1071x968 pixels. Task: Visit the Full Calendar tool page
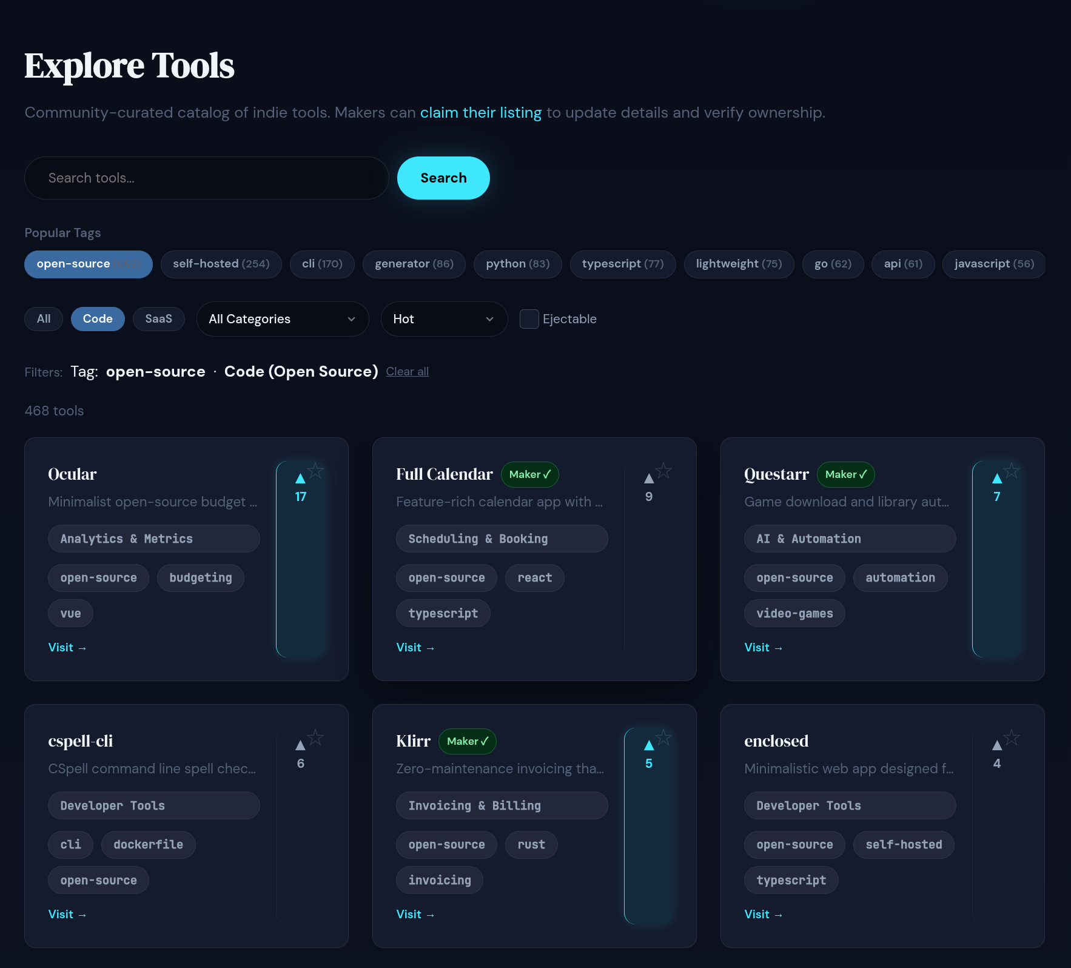415,647
